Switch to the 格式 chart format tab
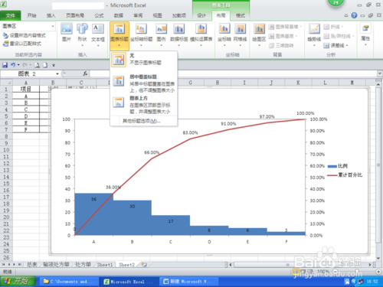 (241, 15)
